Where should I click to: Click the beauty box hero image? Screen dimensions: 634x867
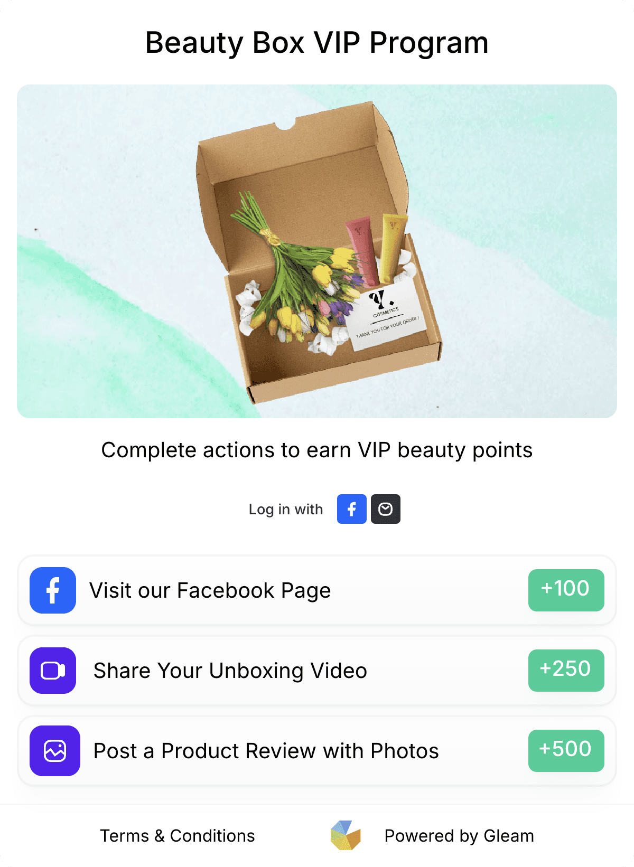tap(317, 251)
